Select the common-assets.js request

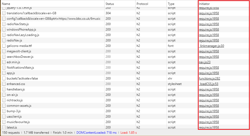(19, 106)
